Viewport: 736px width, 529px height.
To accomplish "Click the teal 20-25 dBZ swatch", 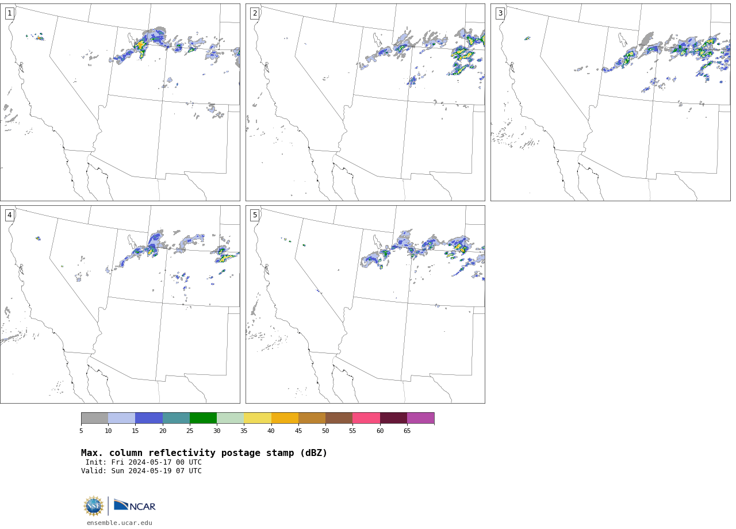I will [176, 418].
